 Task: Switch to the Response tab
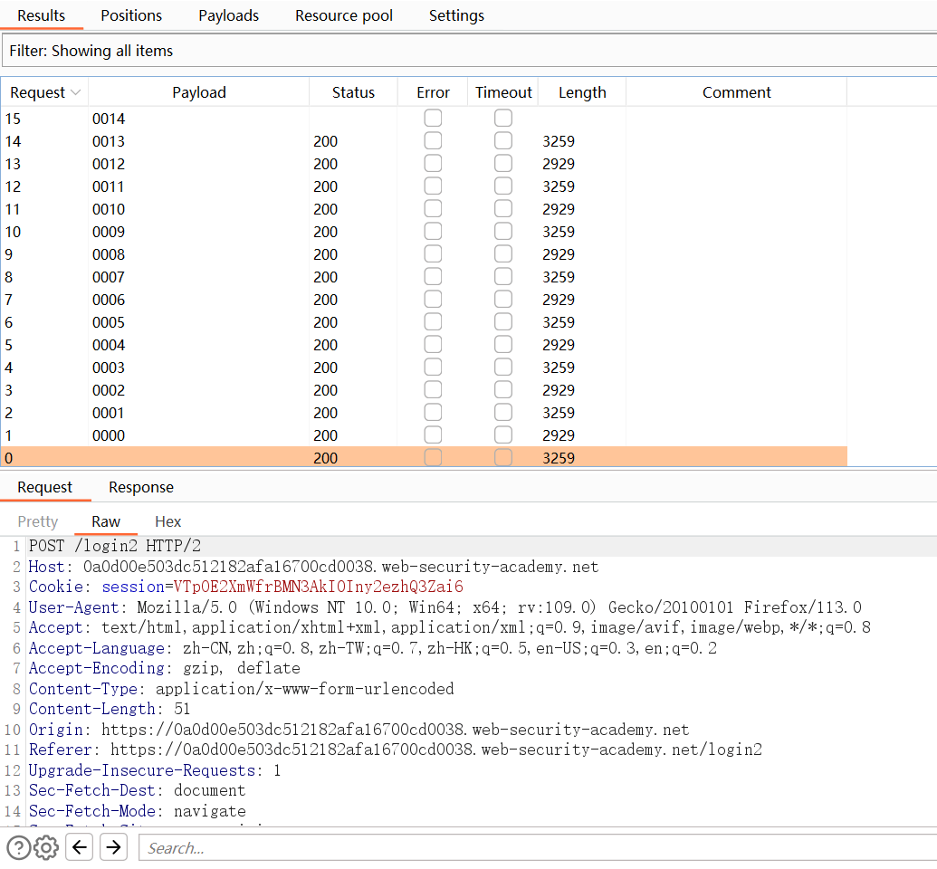[140, 487]
